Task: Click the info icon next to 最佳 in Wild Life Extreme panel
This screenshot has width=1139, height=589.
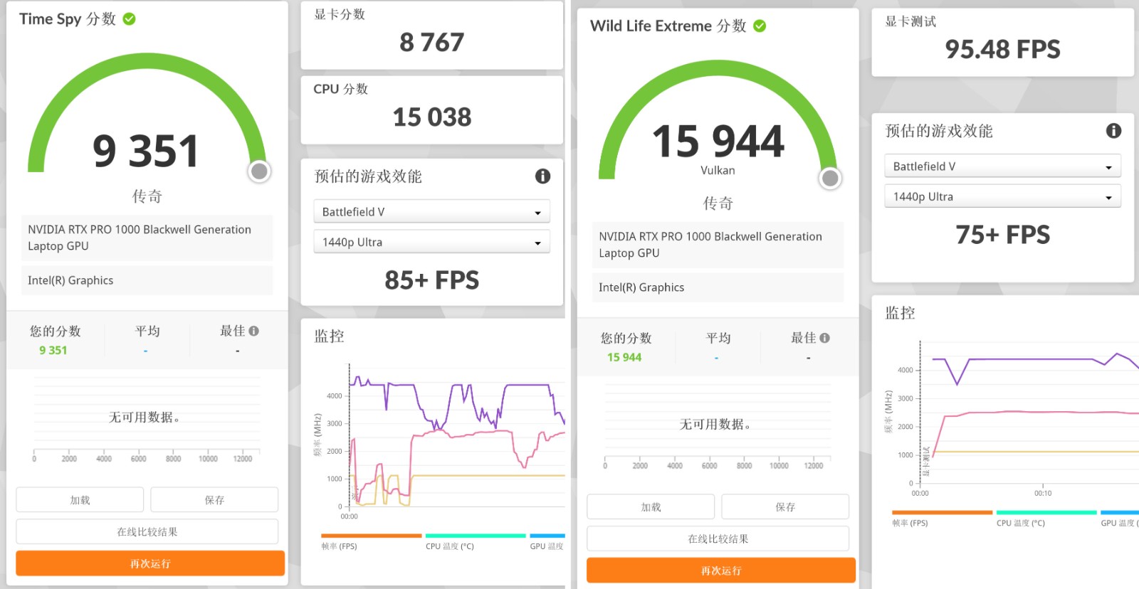Action: (x=825, y=338)
